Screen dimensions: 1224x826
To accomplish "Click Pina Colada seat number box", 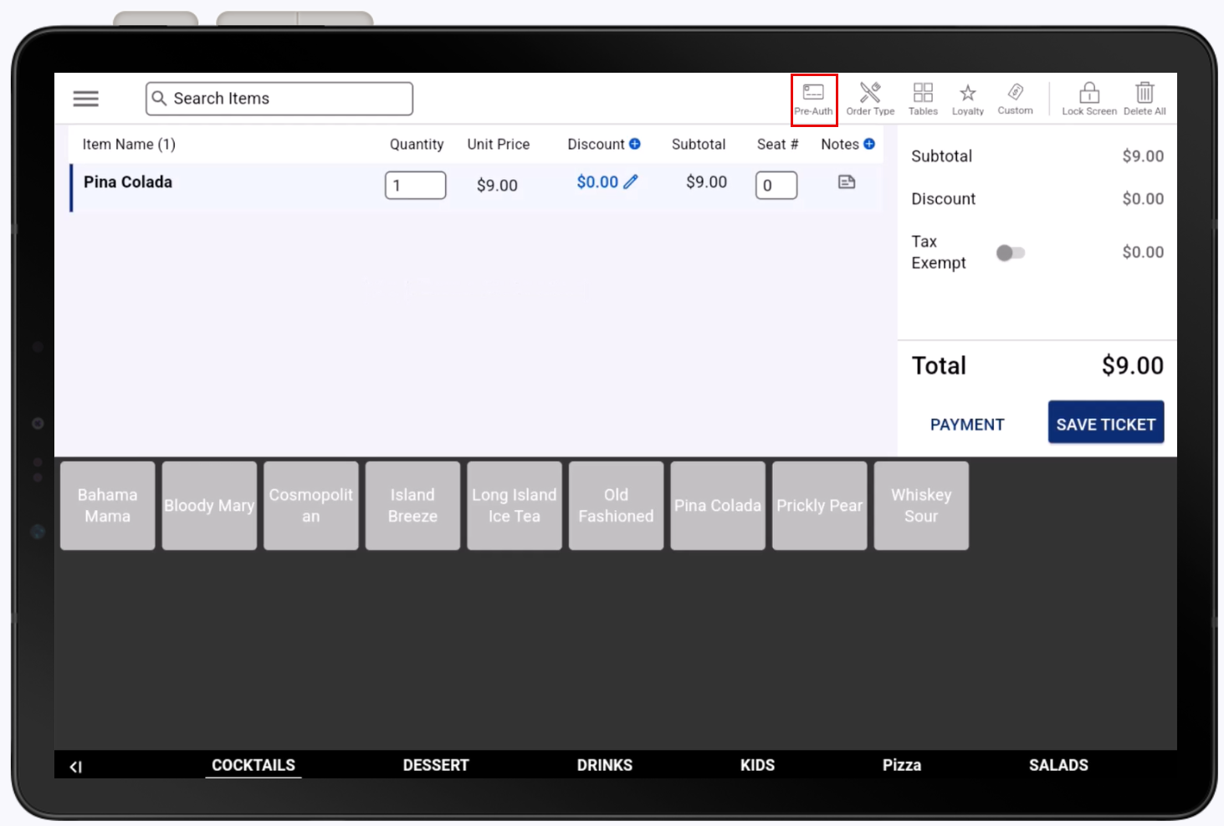I will [x=776, y=186].
